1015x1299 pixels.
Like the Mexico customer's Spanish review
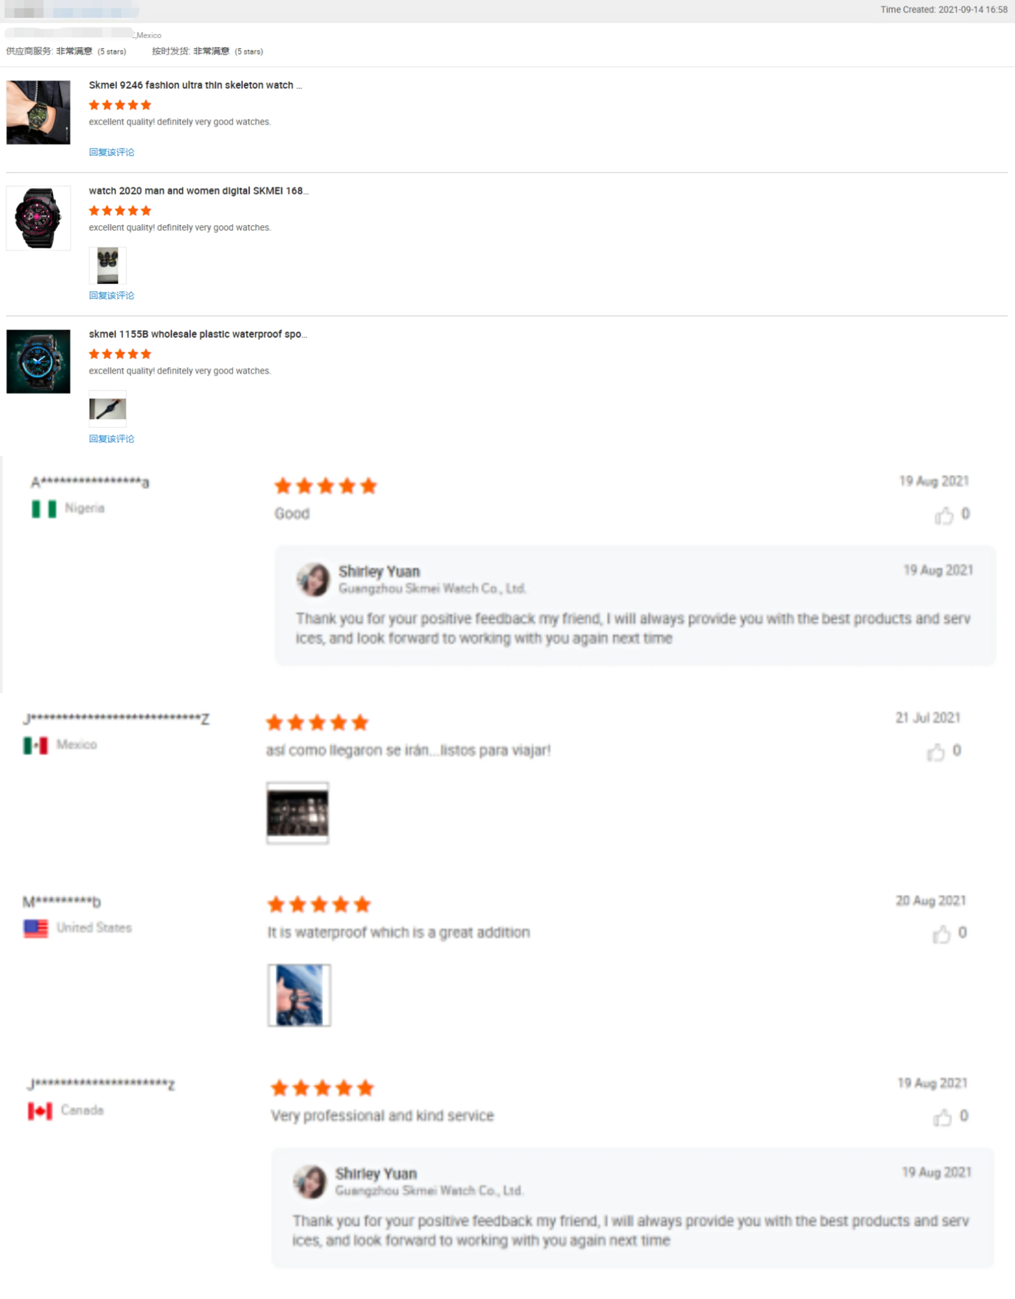pos(935,752)
